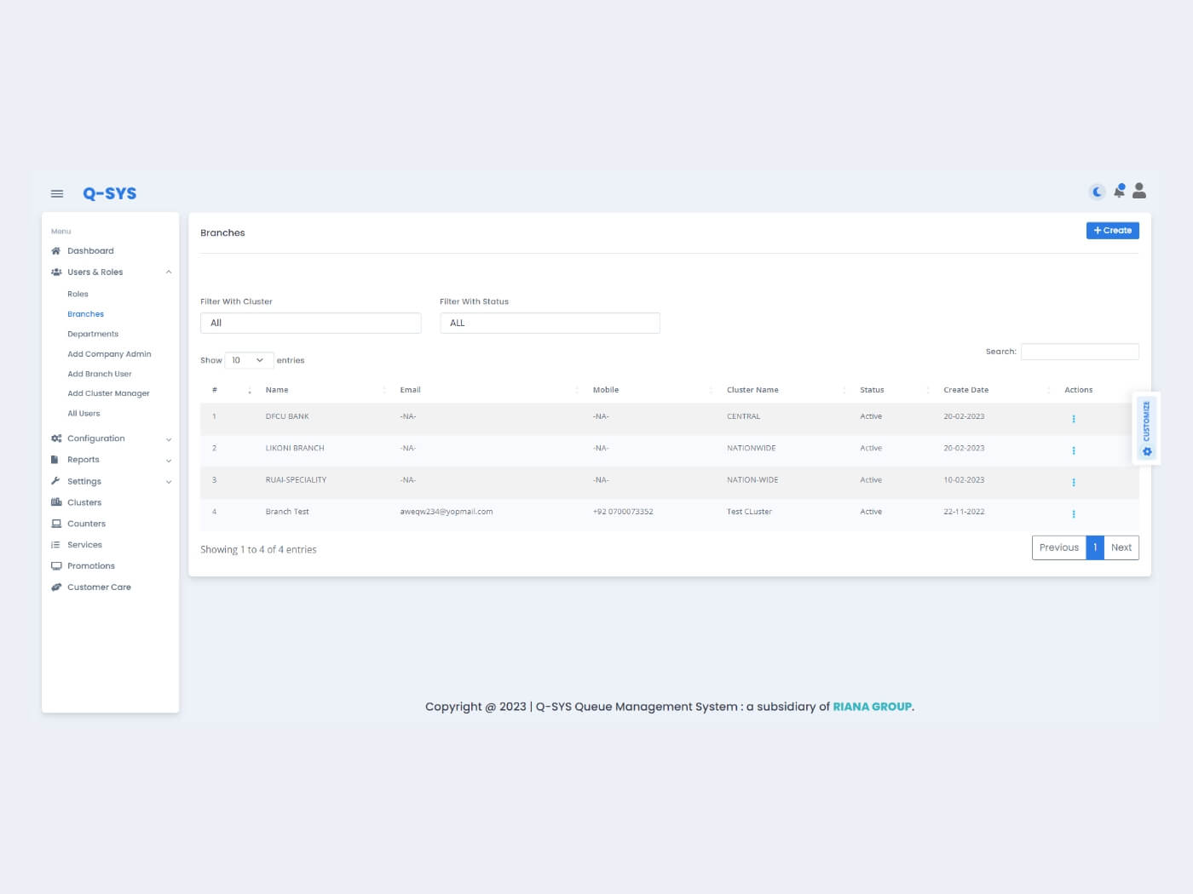Sort table by the # column
Viewport: 1193px width, 894px height.
click(230, 390)
